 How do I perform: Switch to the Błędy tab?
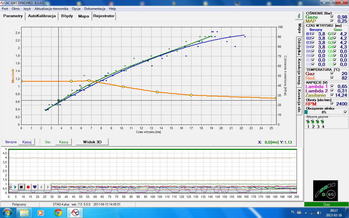[67, 16]
